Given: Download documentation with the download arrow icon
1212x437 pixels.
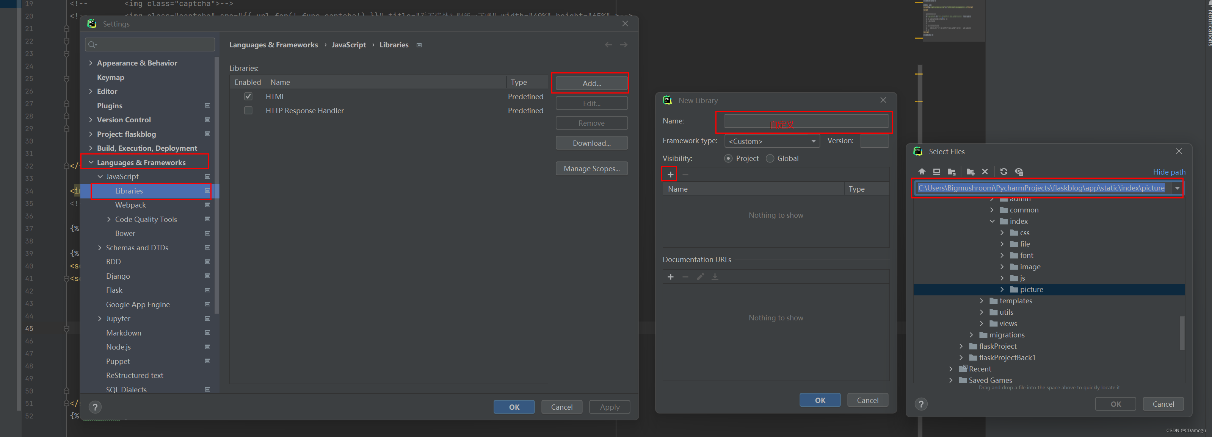Looking at the screenshot, I should click(x=715, y=277).
